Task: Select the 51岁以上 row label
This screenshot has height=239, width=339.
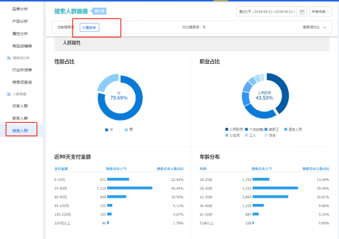Action: 206,223
